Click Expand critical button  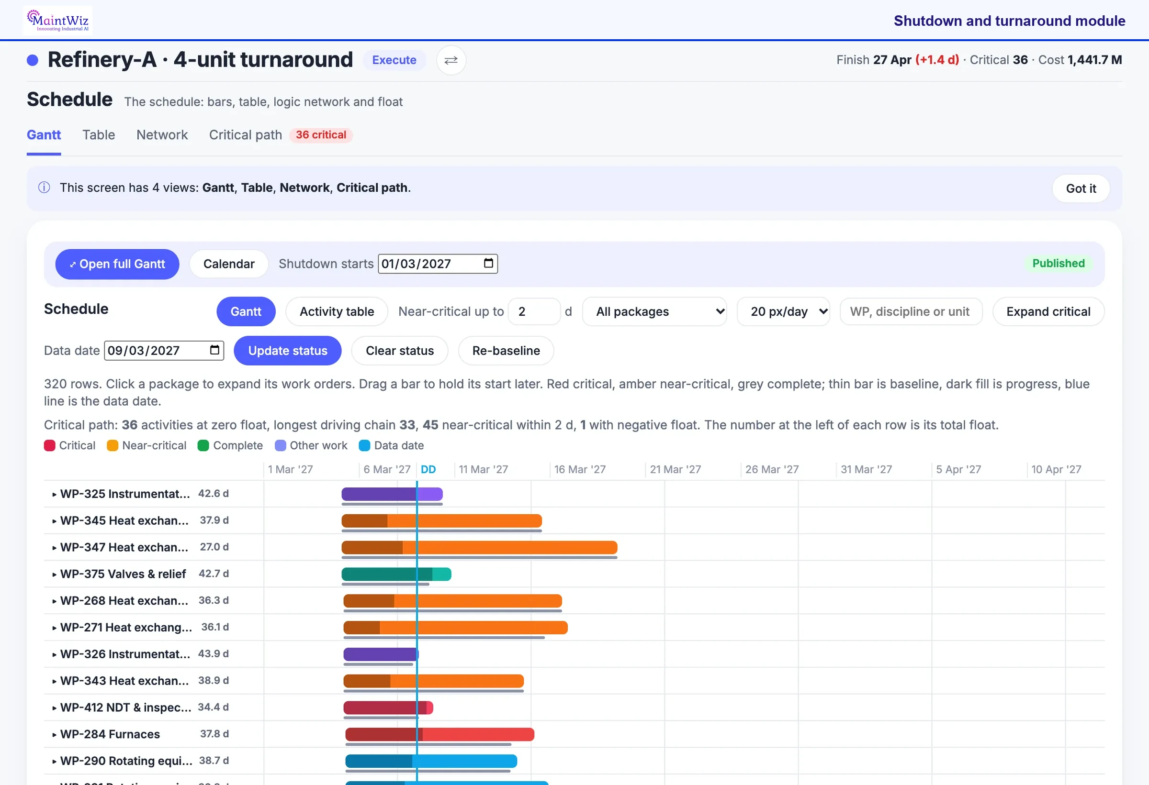coord(1048,311)
